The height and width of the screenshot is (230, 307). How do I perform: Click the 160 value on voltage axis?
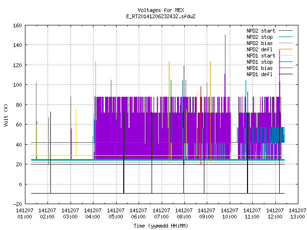[17, 25]
